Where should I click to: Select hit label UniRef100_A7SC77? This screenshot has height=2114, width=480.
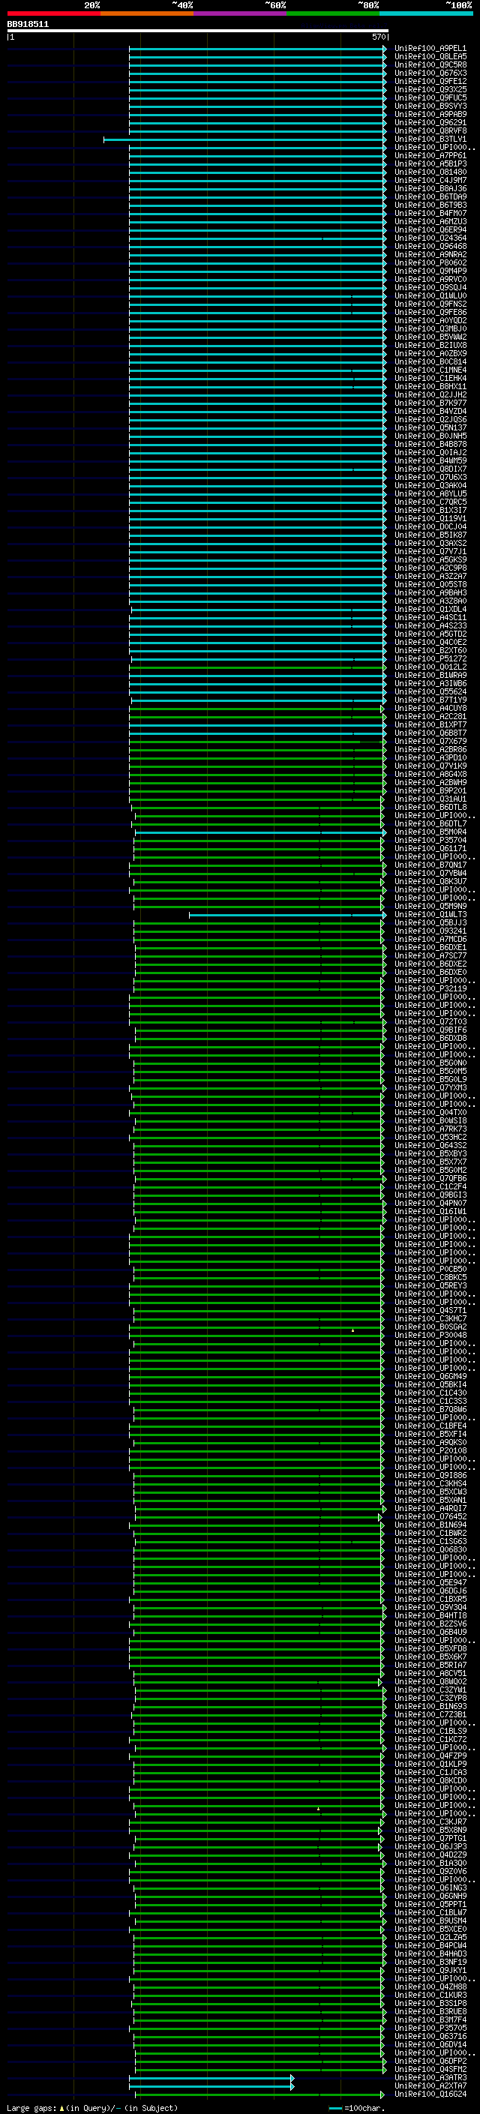430,955
